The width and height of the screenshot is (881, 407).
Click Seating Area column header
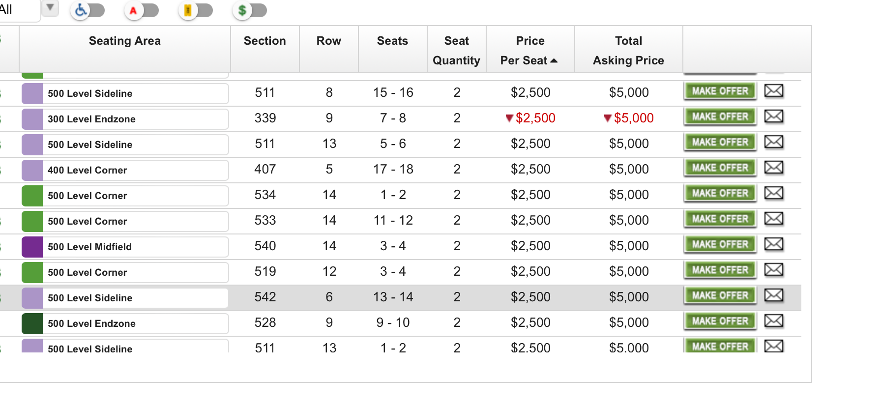tap(125, 41)
